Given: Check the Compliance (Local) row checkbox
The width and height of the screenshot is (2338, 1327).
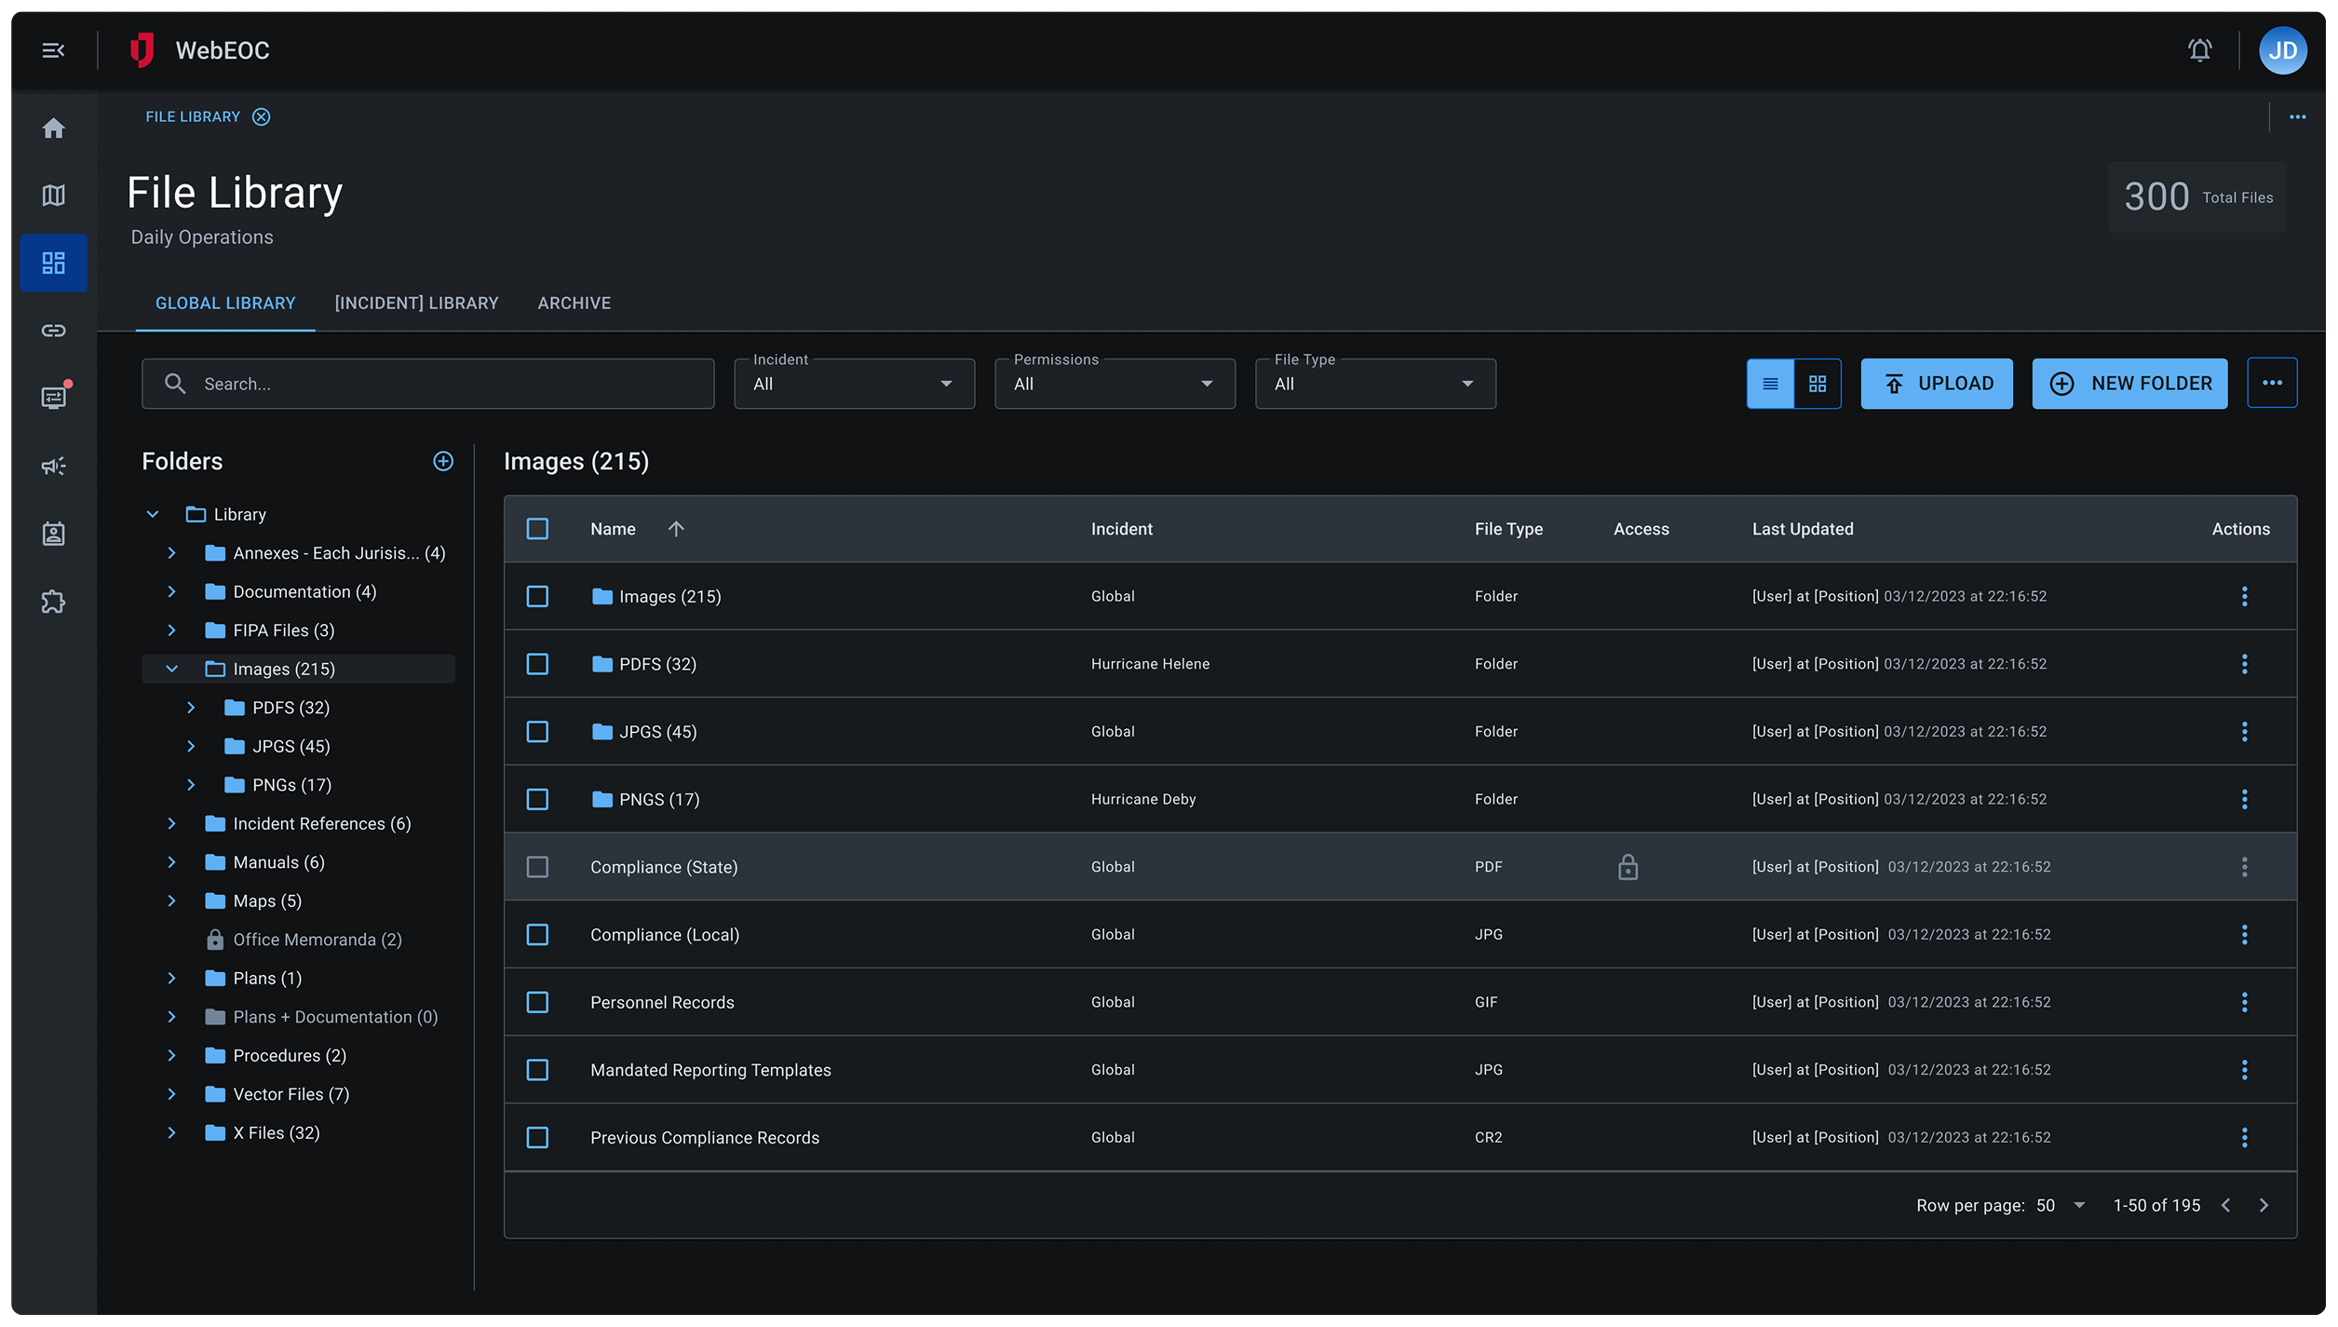Looking at the screenshot, I should point(537,934).
